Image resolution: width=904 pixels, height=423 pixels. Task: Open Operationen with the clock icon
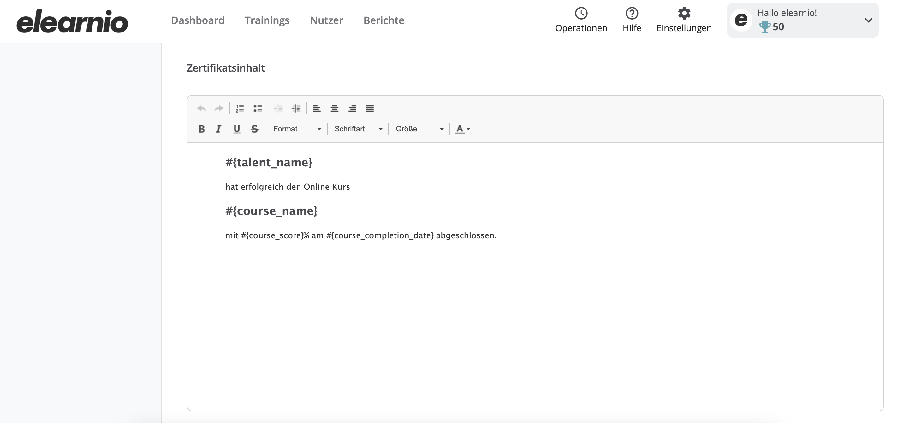(581, 20)
